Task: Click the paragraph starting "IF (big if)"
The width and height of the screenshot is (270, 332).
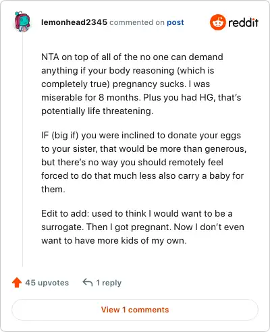Action: coord(144,162)
